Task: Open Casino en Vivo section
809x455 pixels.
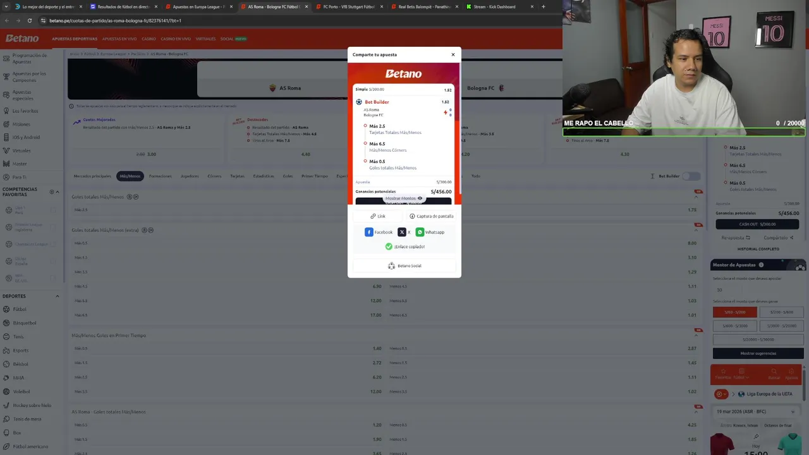Action: coord(176,39)
